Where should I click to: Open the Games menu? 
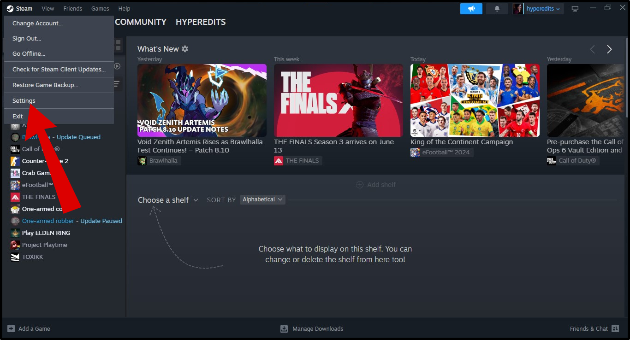tap(100, 9)
